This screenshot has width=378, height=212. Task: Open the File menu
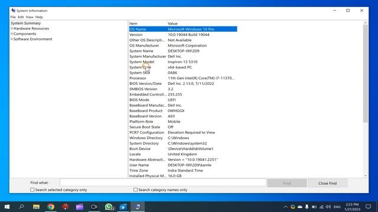tap(13, 17)
